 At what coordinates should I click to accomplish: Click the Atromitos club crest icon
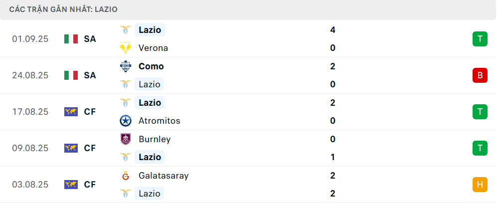coord(126,121)
